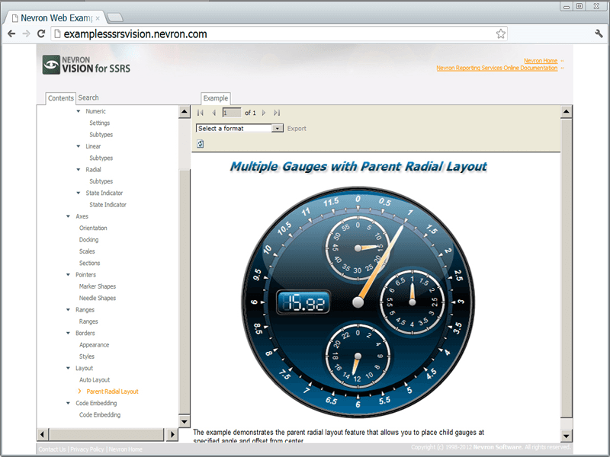This screenshot has height=457, width=610.
Task: Open Subtypes under Numeric
Action: click(x=101, y=135)
